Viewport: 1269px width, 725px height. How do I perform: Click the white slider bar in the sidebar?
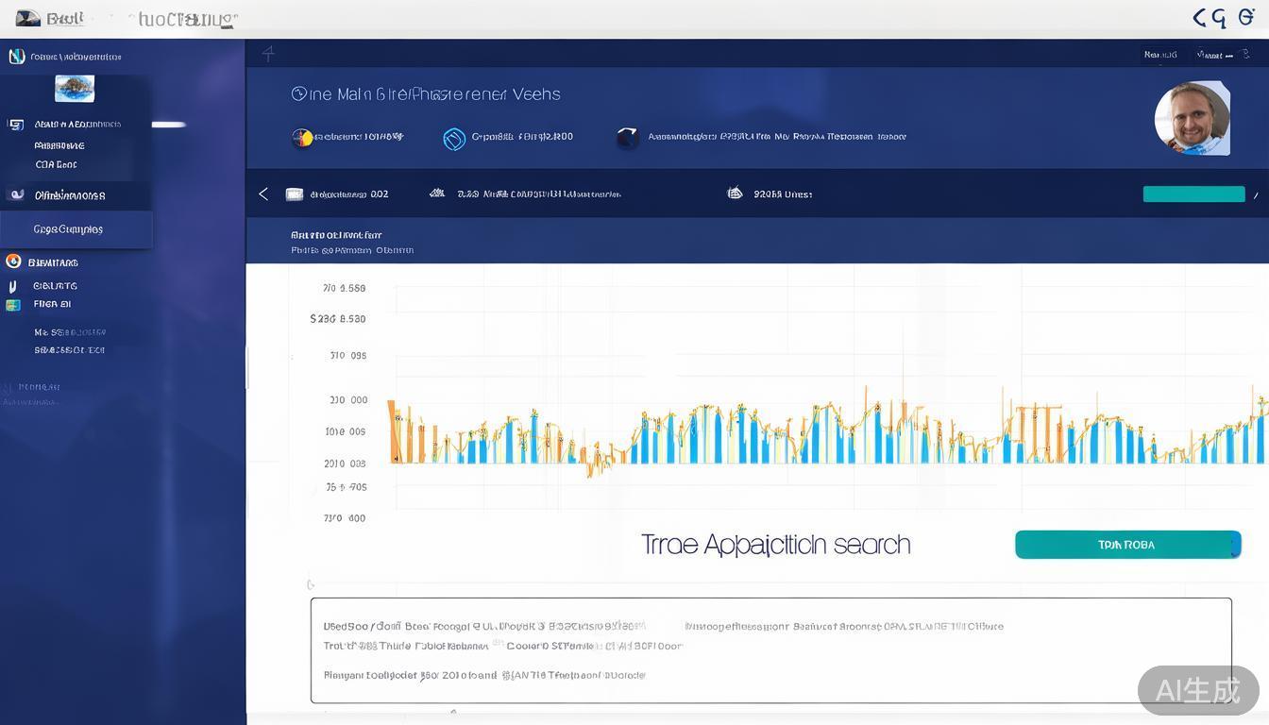(x=169, y=125)
